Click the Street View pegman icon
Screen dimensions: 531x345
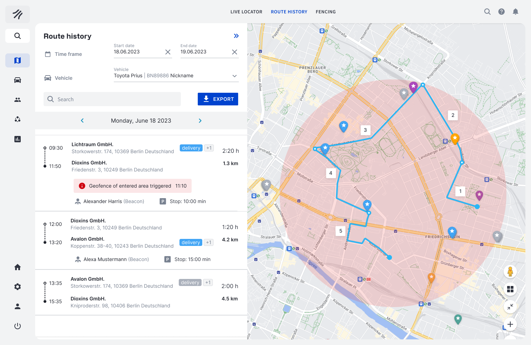tap(510, 271)
